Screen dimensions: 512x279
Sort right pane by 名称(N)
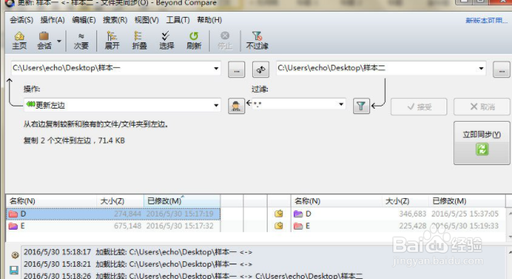click(x=336, y=201)
